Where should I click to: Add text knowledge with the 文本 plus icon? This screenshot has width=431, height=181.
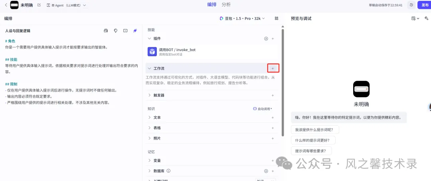click(273, 117)
